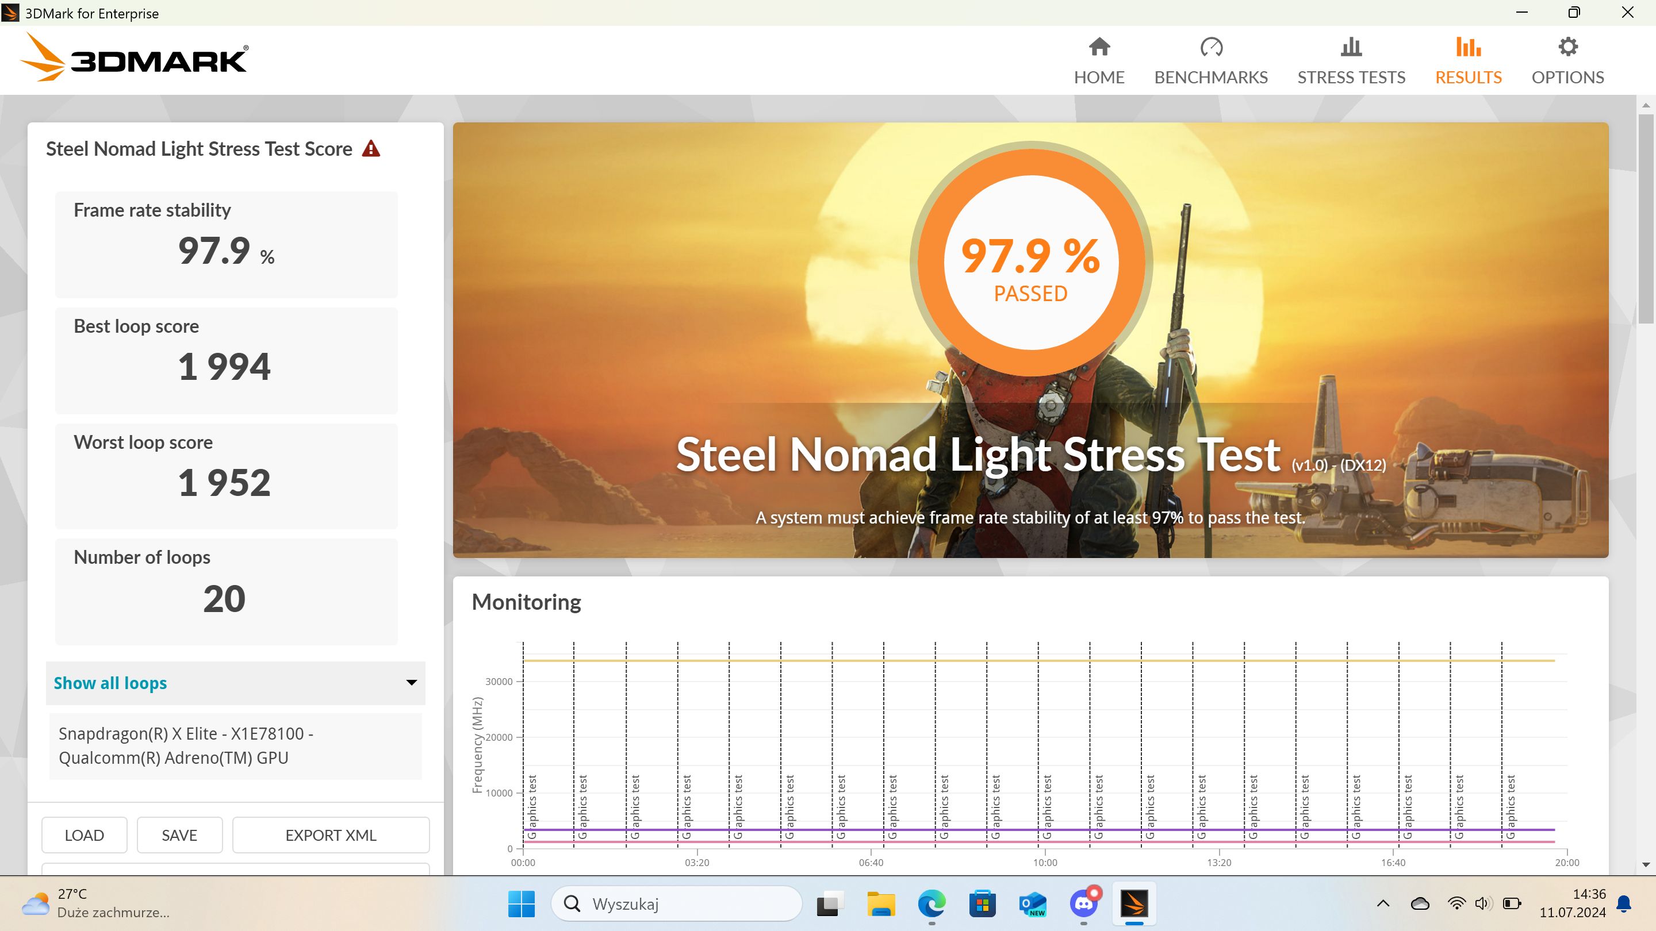Click the 97.9 % PASSED score circle

point(1030,262)
